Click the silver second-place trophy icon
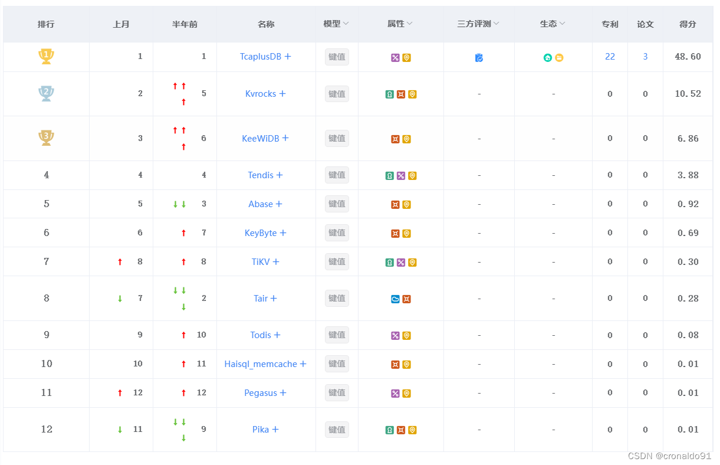 point(46,94)
